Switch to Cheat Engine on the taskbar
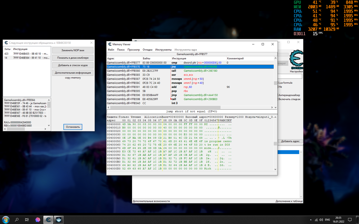The image size is (359, 224). point(48,220)
